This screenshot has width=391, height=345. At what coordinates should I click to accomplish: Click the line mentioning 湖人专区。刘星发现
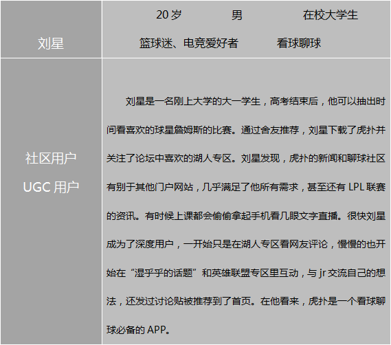(246, 158)
